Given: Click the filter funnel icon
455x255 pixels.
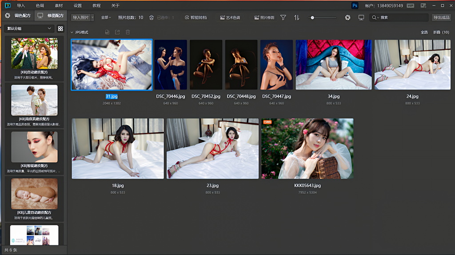Looking at the screenshot, I should [283, 17].
